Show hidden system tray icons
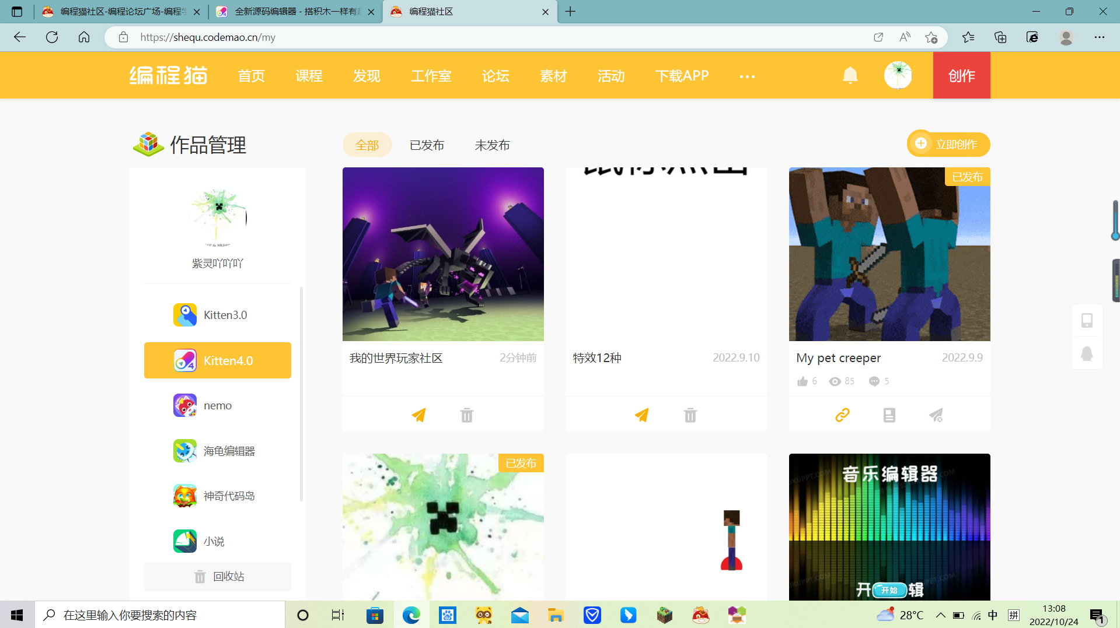The image size is (1120, 628). click(940, 615)
